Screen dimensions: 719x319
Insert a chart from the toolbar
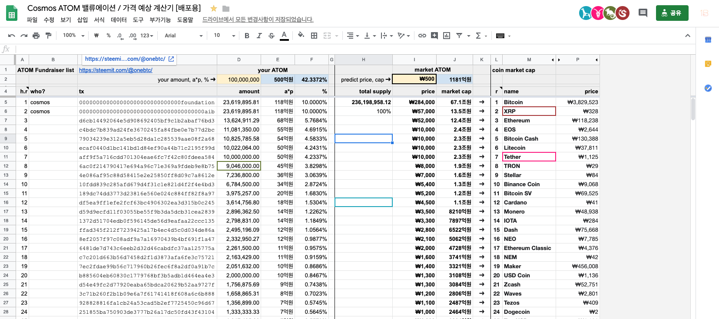coord(446,36)
